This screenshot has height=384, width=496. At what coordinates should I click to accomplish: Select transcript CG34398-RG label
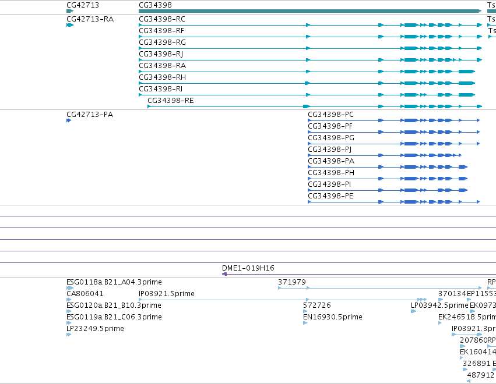[162, 42]
